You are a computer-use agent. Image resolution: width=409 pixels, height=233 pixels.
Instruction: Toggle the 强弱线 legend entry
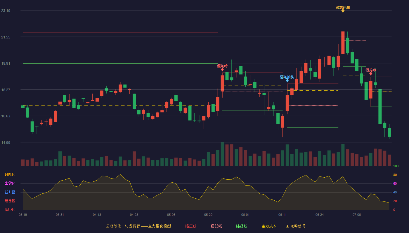(x=214, y=226)
